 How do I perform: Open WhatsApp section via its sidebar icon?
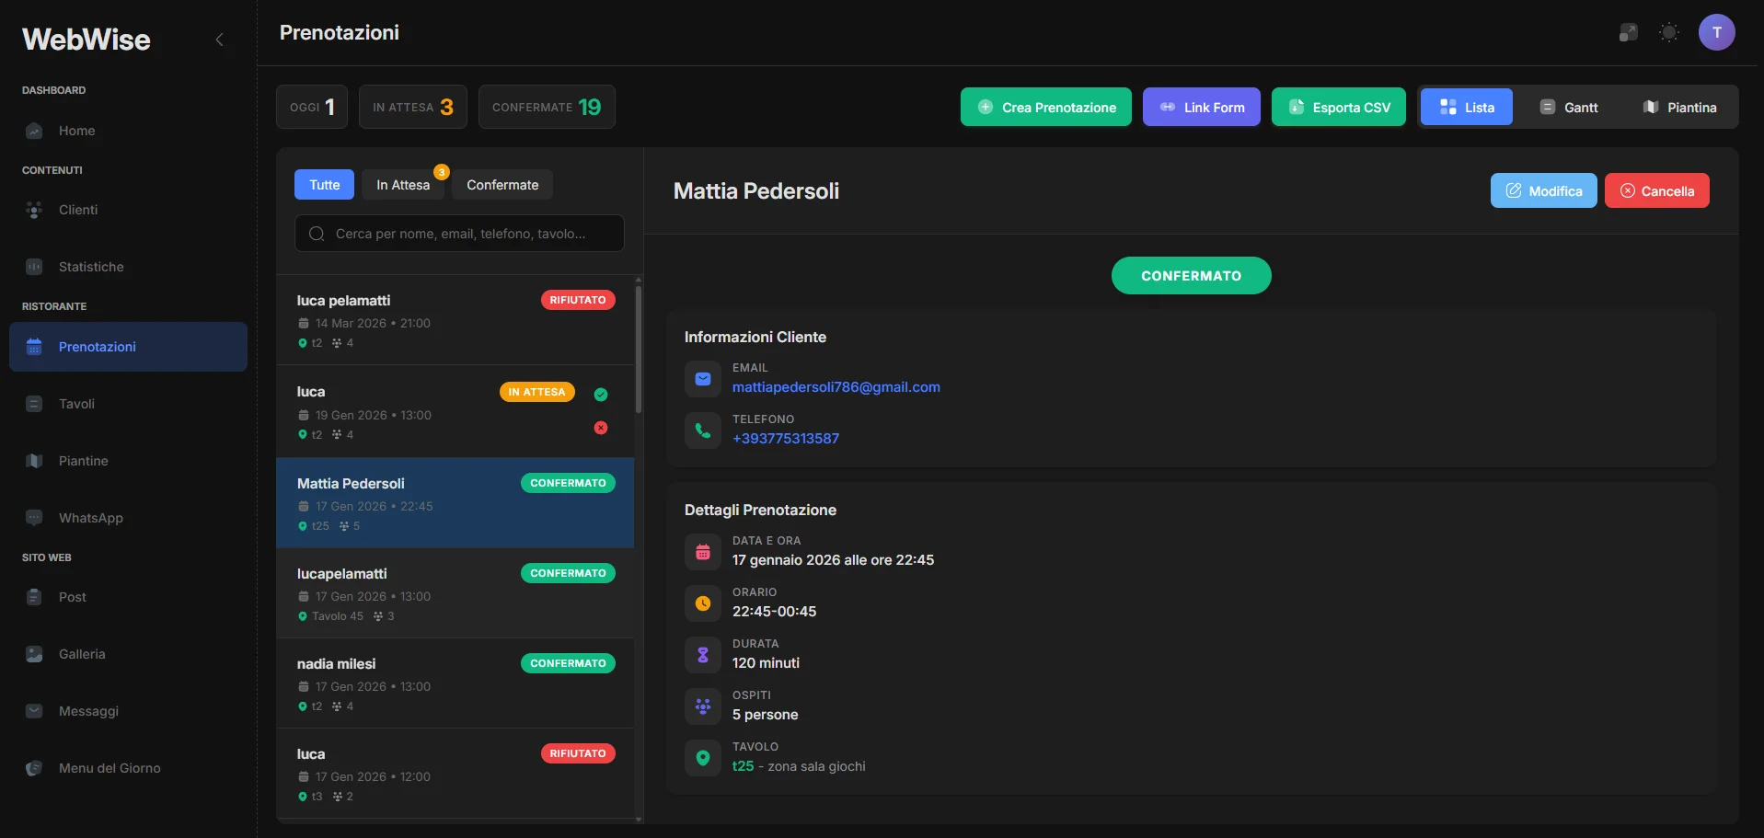tap(34, 517)
